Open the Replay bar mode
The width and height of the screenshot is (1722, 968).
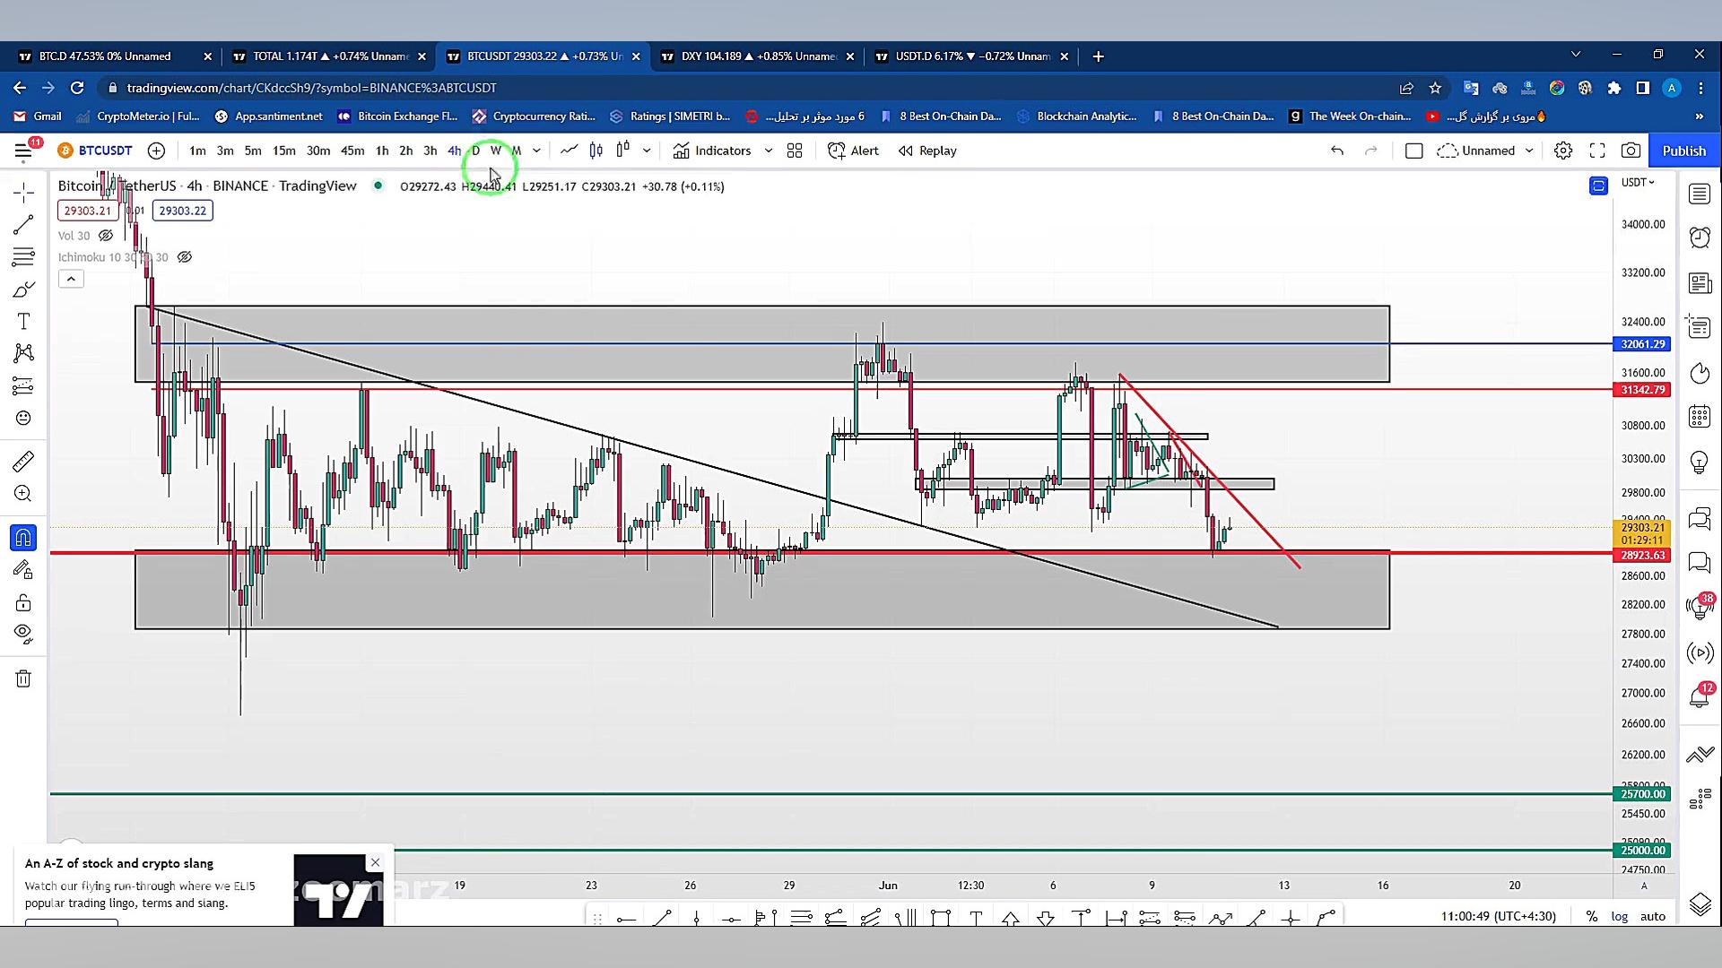click(928, 151)
